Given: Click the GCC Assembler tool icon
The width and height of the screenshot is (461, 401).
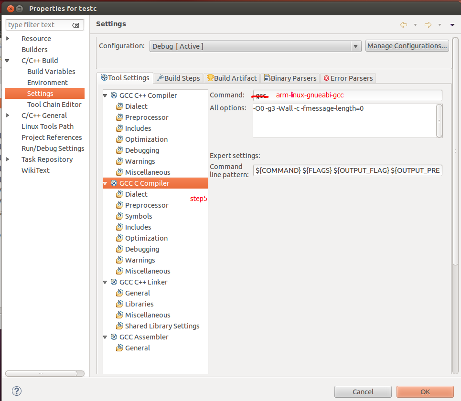Looking at the screenshot, I should (x=114, y=337).
